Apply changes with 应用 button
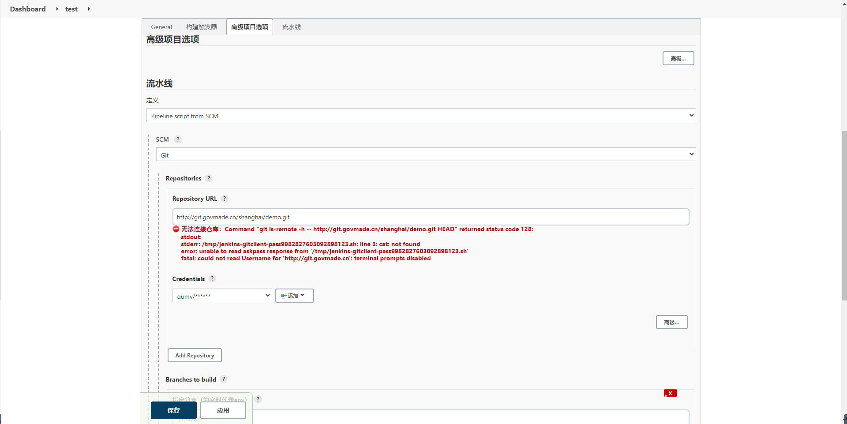Image resolution: width=847 pixels, height=424 pixels. 223,410
